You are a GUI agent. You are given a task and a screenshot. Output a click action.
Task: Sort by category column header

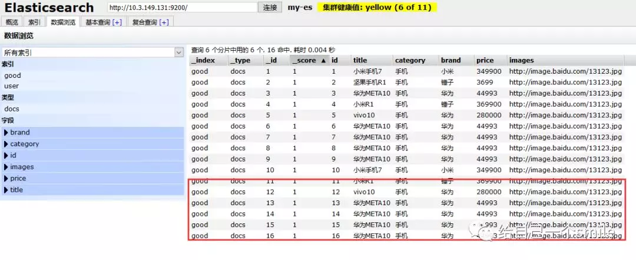pos(416,60)
